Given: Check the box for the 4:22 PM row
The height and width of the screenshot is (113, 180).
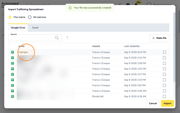Looking at the screenshot, I should click(x=164, y=58).
